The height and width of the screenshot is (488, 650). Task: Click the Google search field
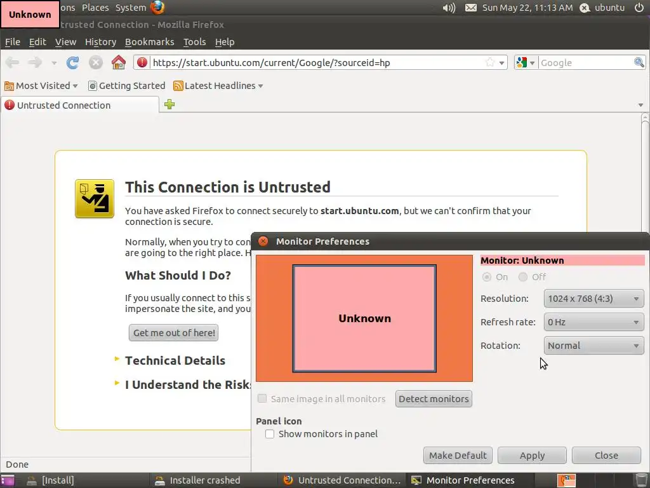coord(586,63)
